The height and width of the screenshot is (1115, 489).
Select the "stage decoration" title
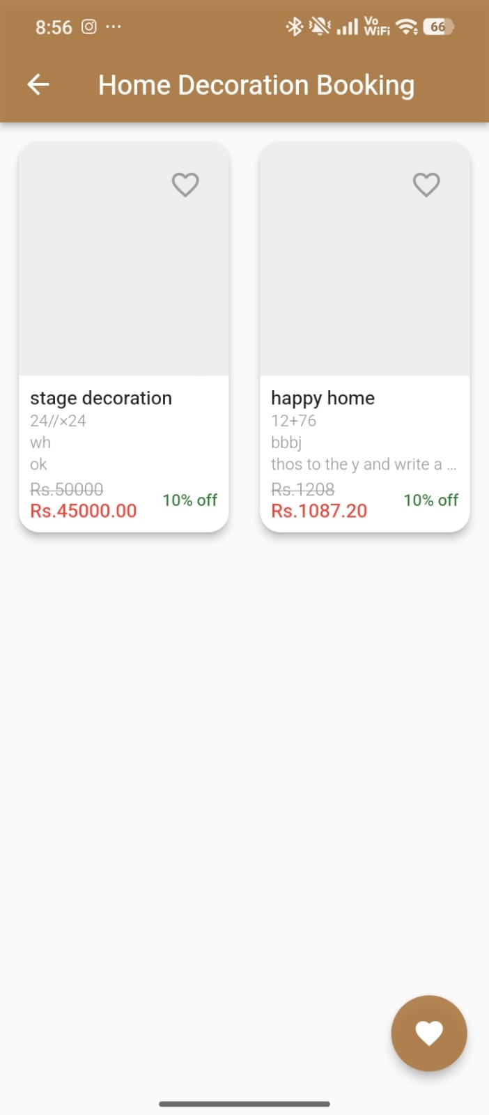pyautogui.click(x=101, y=398)
